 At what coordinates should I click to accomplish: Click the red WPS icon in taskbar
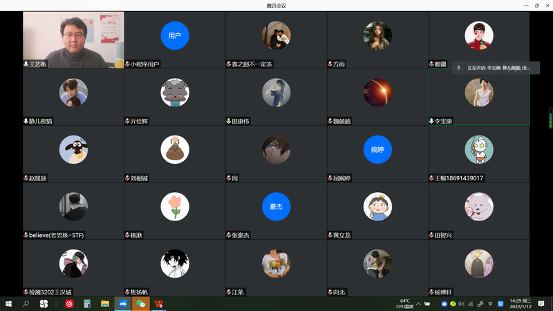(x=159, y=303)
